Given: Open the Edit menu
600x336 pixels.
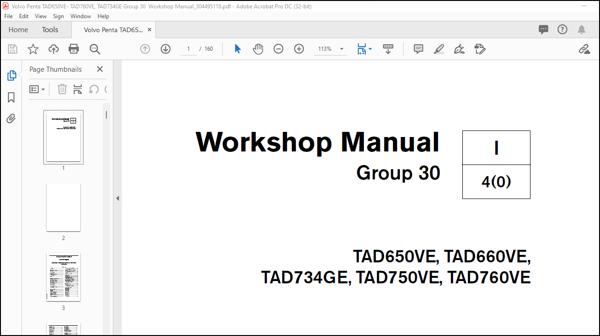Looking at the screenshot, I should pyautogui.click(x=24, y=16).
